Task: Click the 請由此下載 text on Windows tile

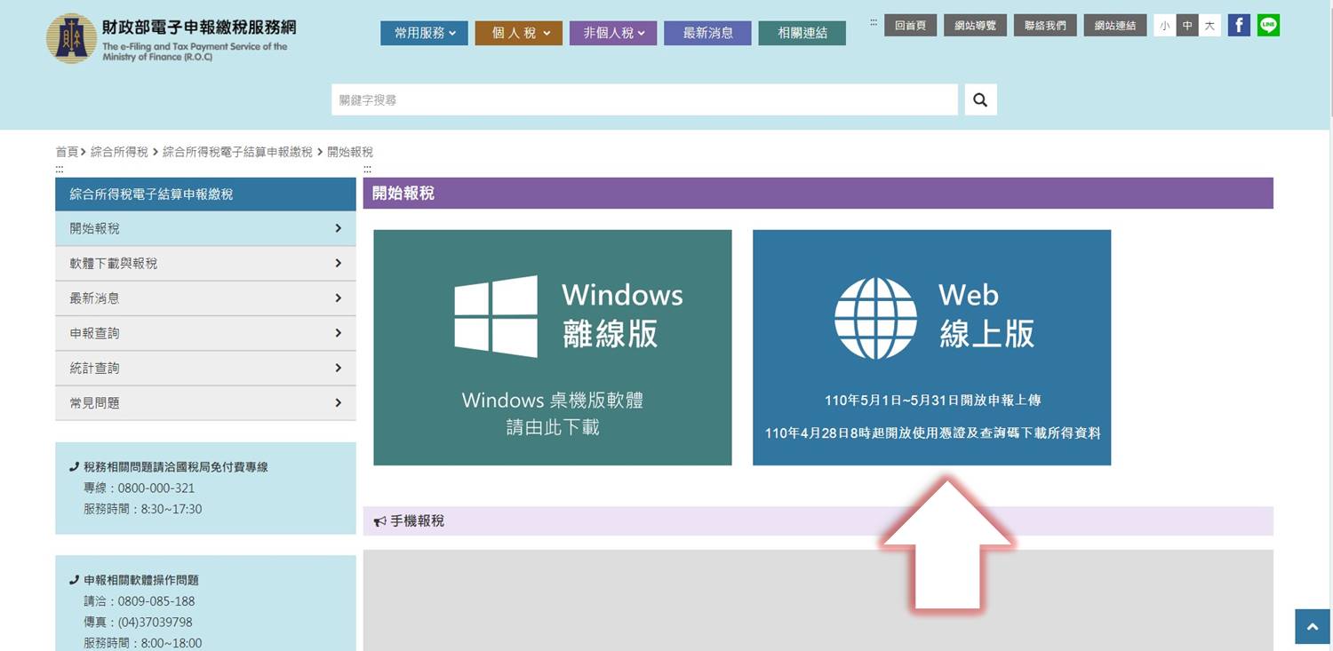Action: (553, 427)
